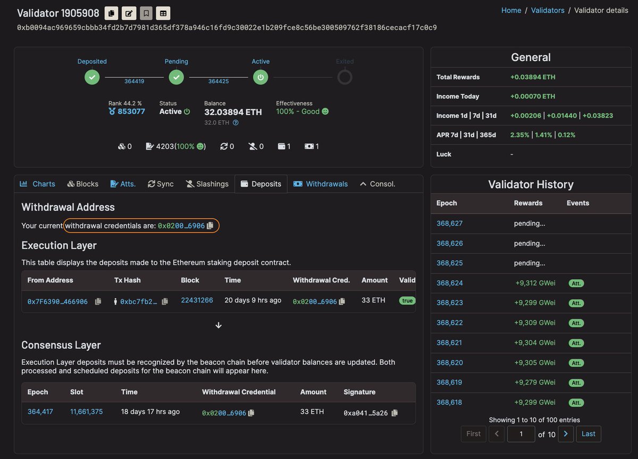
Task: Expand more deposits with the down arrow
Action: (x=219, y=325)
